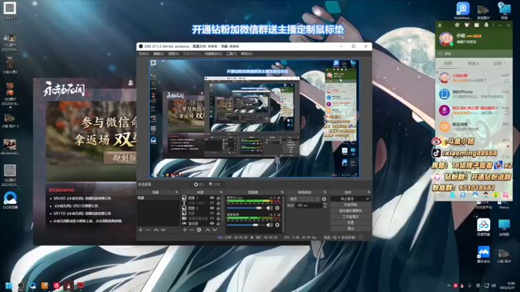Open 百度网盘 desktop icon
This screenshot has width=520, height=292.
click(x=484, y=227)
